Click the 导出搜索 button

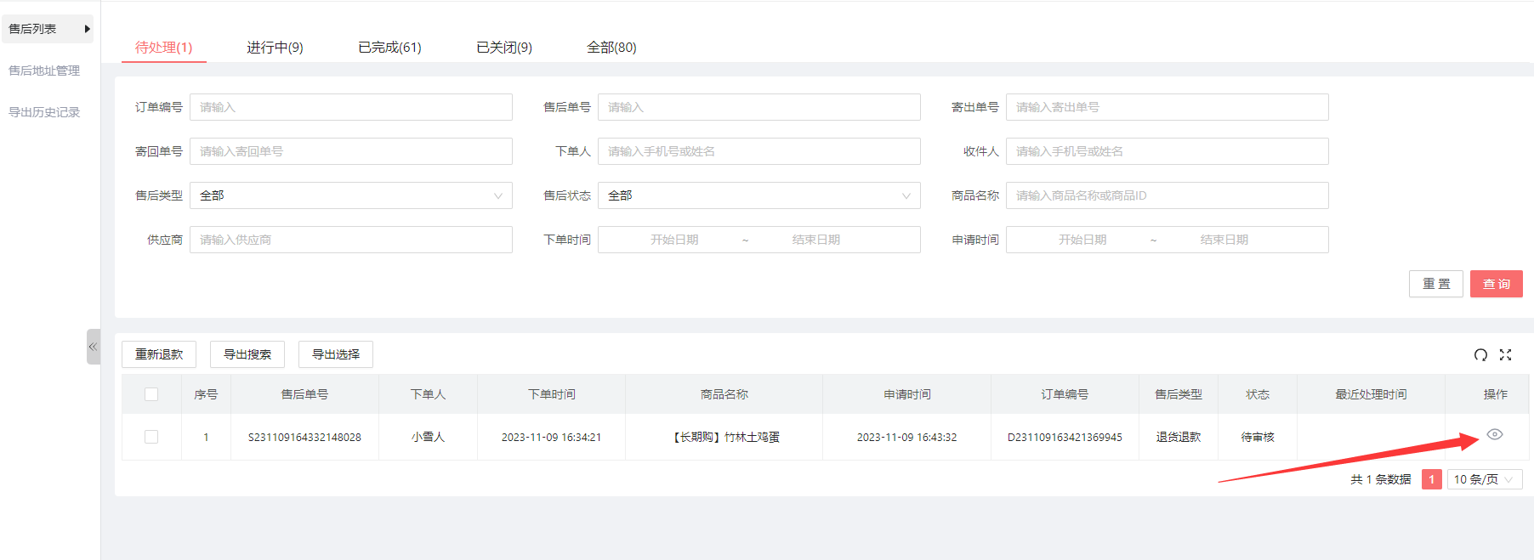pos(247,354)
